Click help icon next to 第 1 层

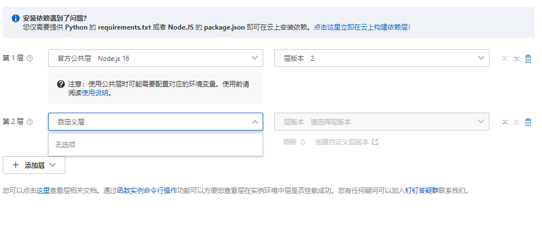(x=30, y=59)
